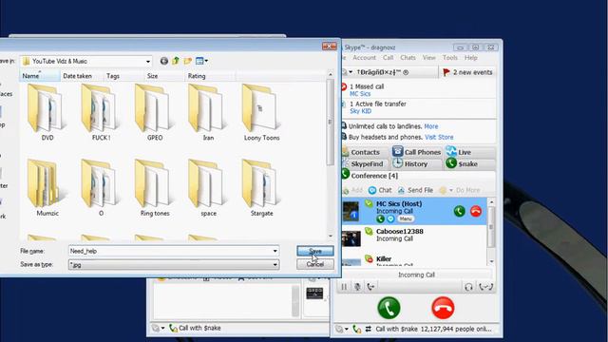
Task: Create a new folder icon
Action: (x=188, y=61)
